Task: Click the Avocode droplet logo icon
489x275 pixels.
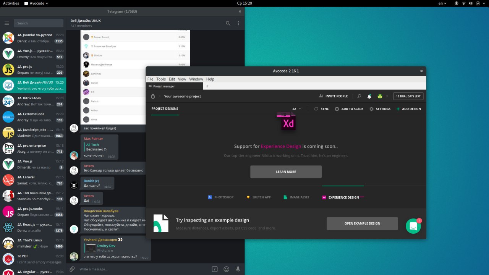Action: [153, 96]
